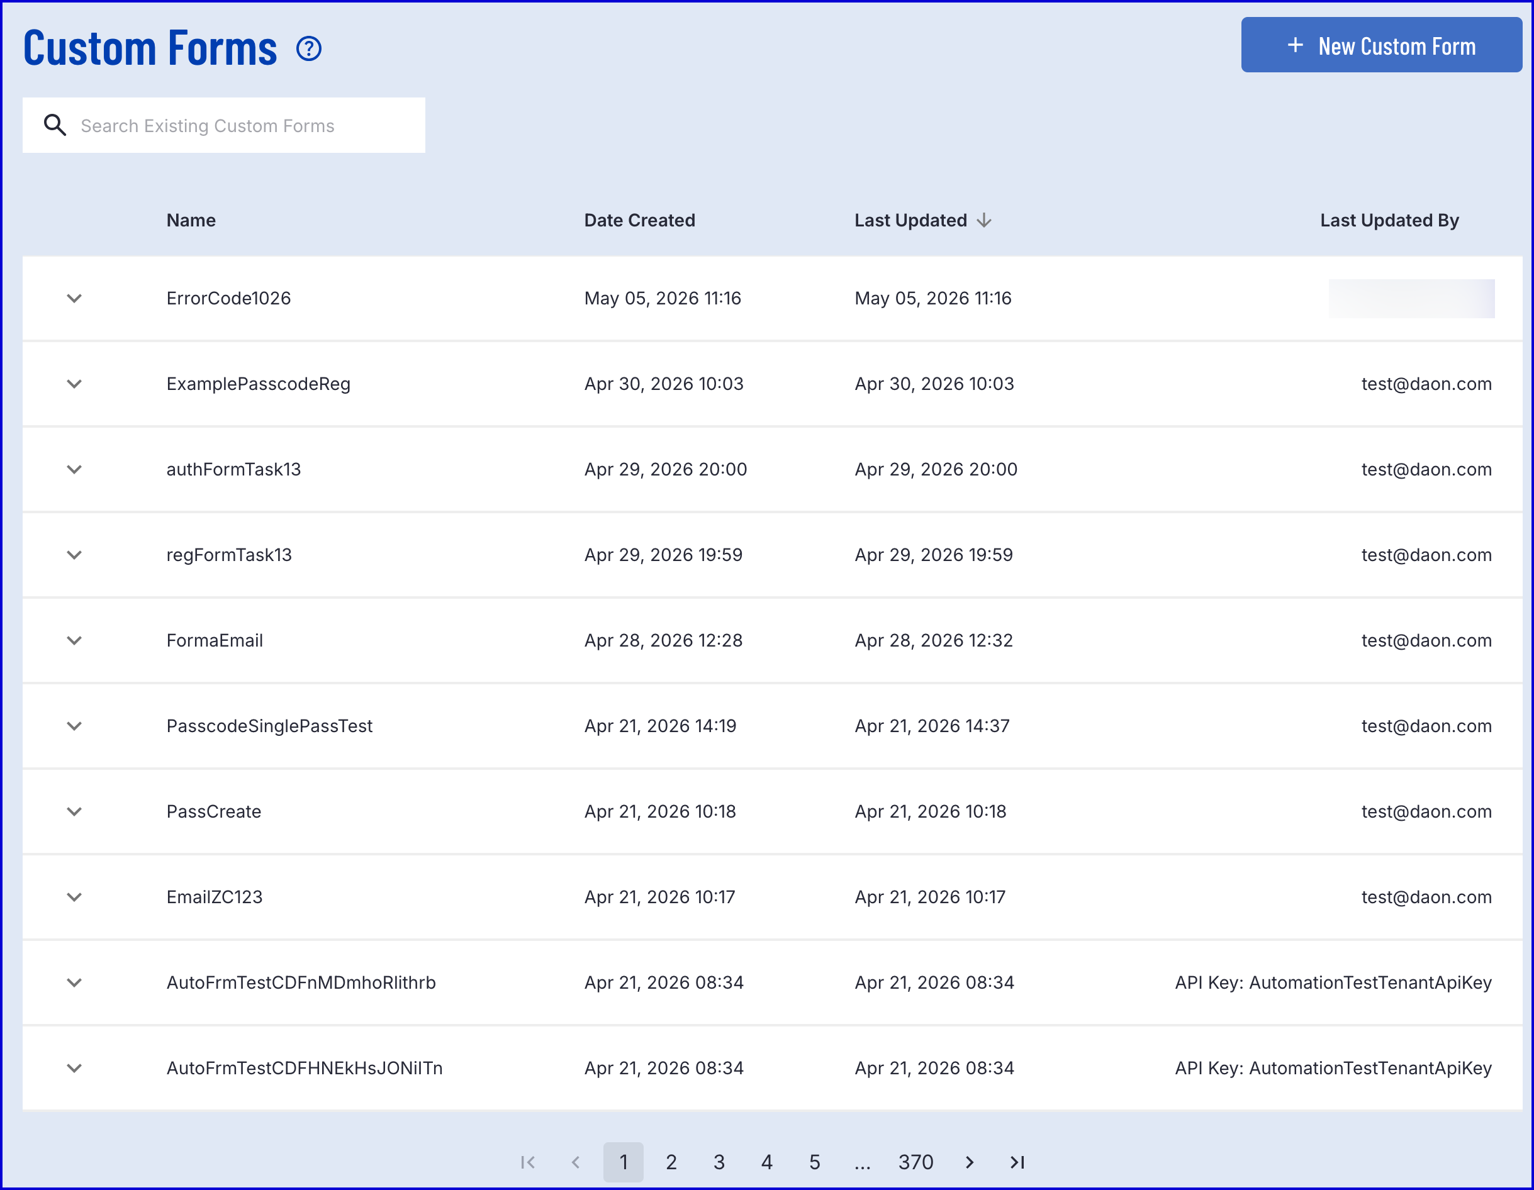Click the Apr 28, 2026 12:32 last updated cell

tap(934, 641)
